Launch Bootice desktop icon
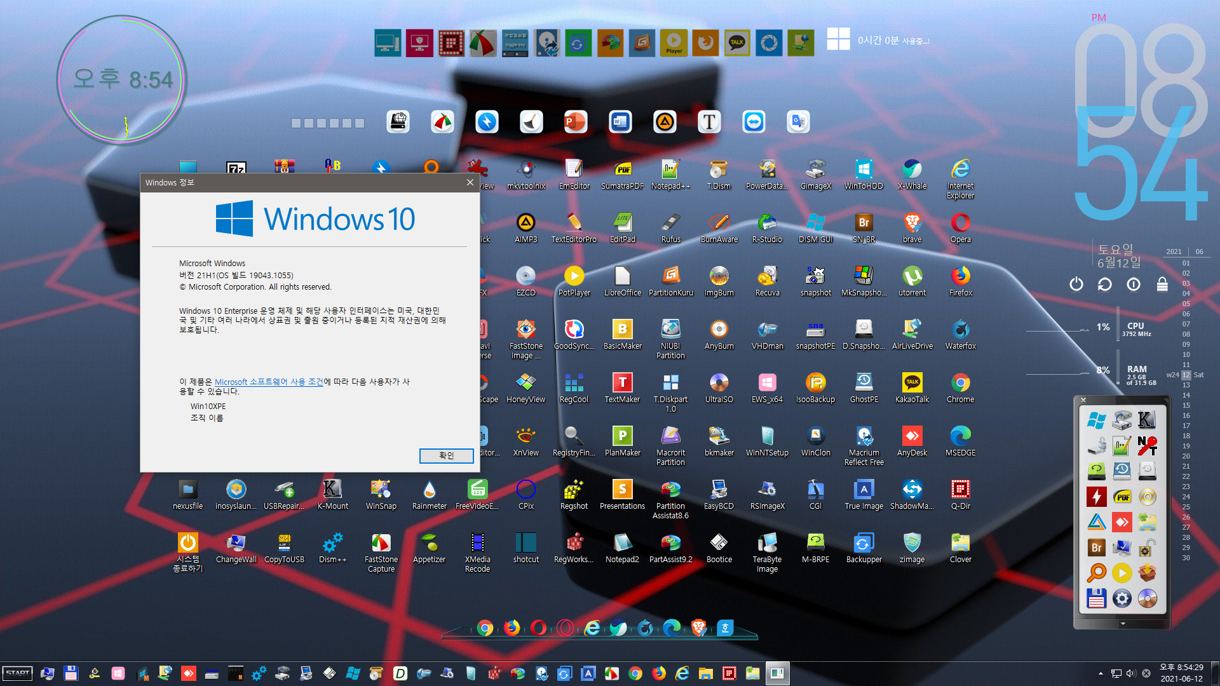Viewport: 1220px width, 686px height. (x=719, y=548)
